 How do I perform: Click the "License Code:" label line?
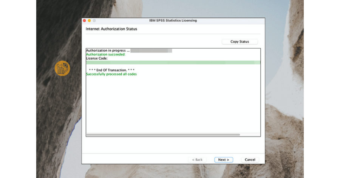click(97, 58)
